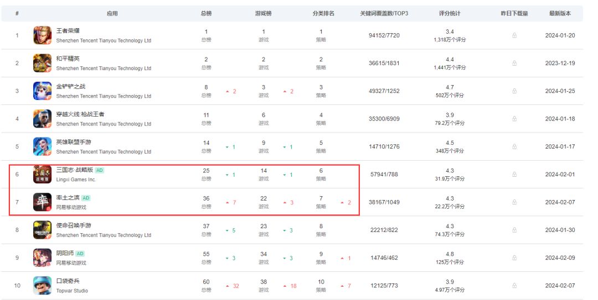Click the AD badge beside 率土之滨
Image resolution: width=598 pixels, height=300 pixels.
tap(86, 198)
